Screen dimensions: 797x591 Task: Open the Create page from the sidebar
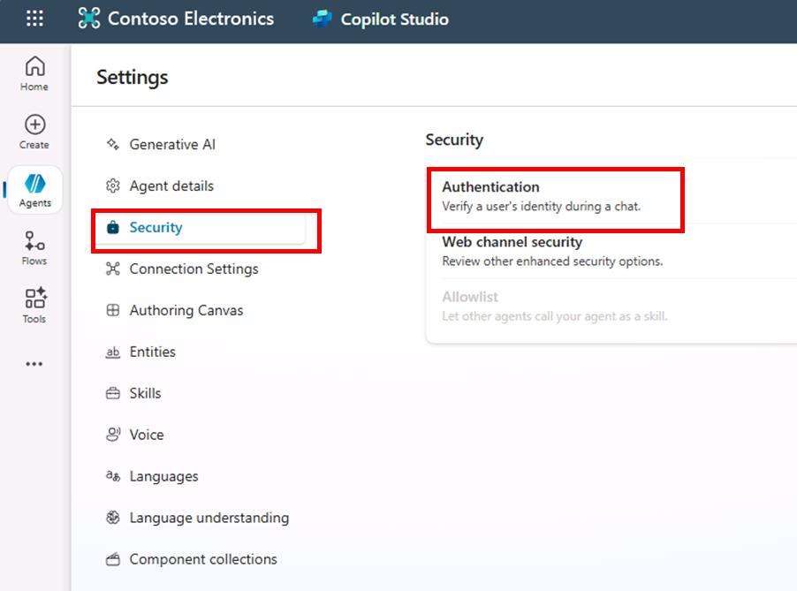click(x=34, y=132)
